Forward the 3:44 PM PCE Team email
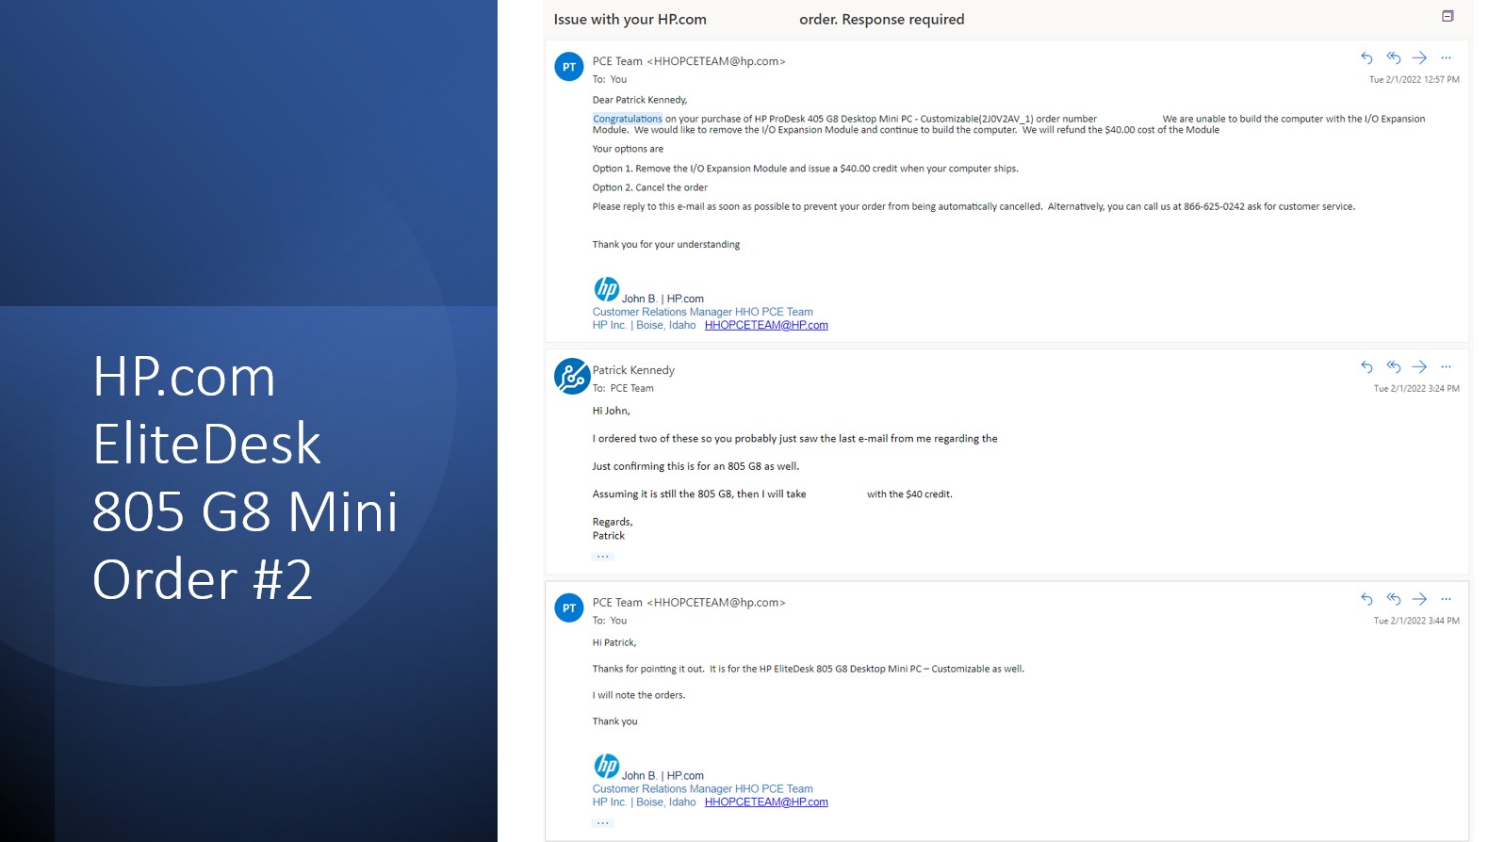This screenshot has width=1505, height=842. [x=1419, y=599]
